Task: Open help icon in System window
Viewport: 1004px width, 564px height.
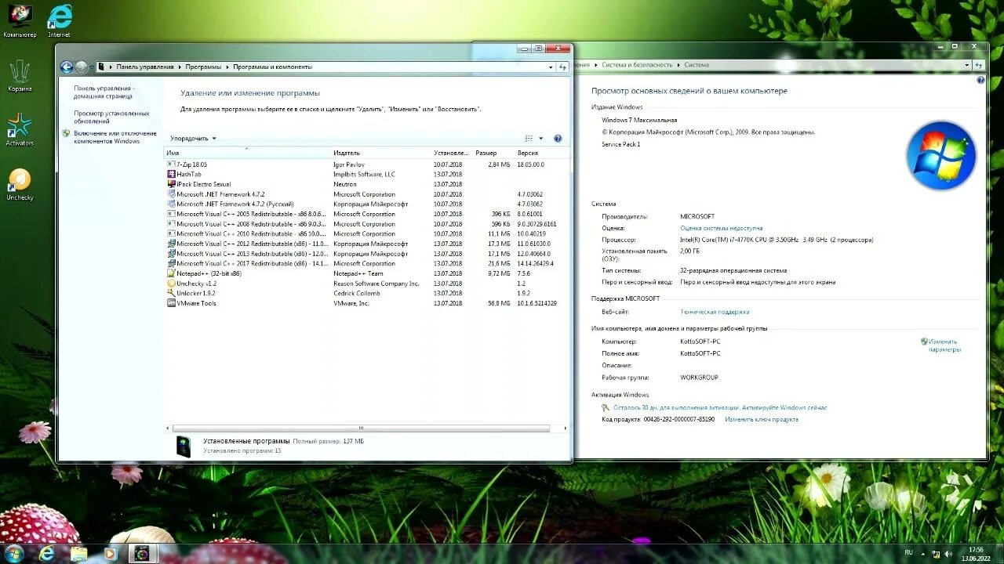Action: coord(980,80)
